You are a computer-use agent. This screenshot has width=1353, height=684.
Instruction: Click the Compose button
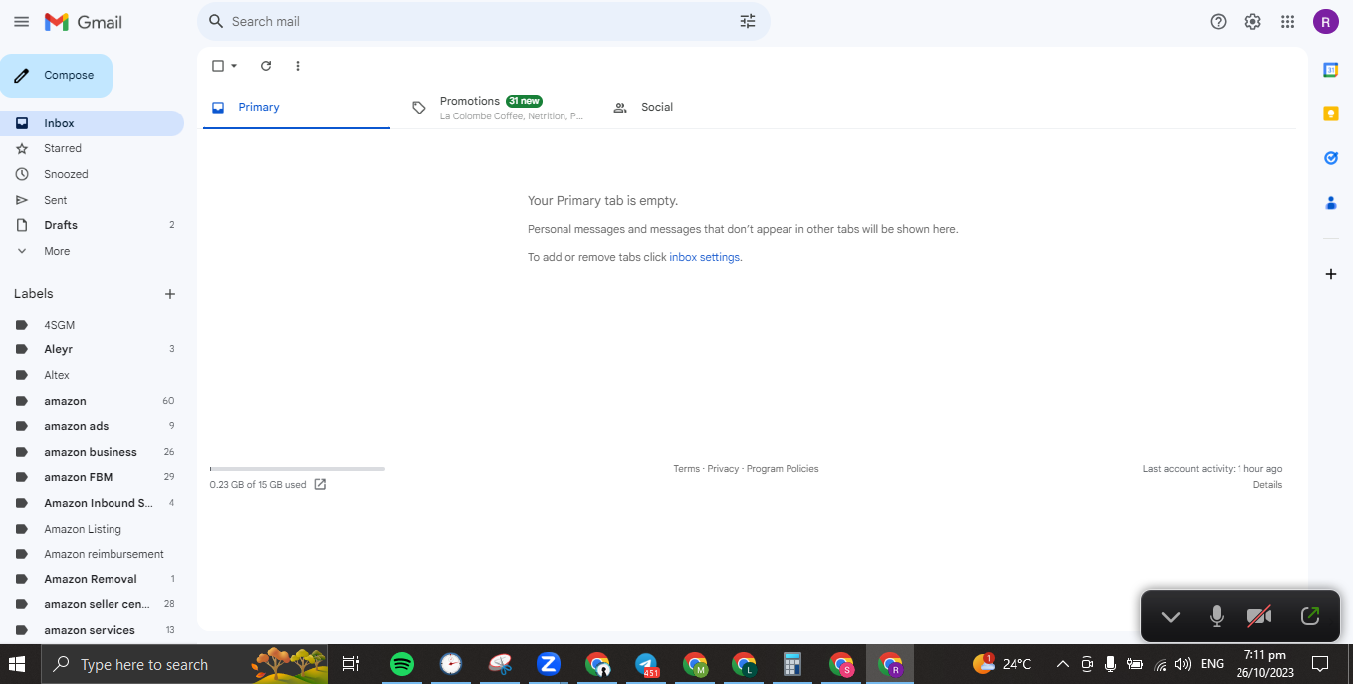tap(56, 76)
